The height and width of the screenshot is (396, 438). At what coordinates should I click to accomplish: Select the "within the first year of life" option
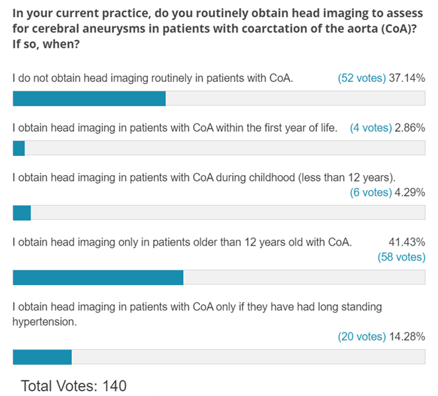coord(174,128)
